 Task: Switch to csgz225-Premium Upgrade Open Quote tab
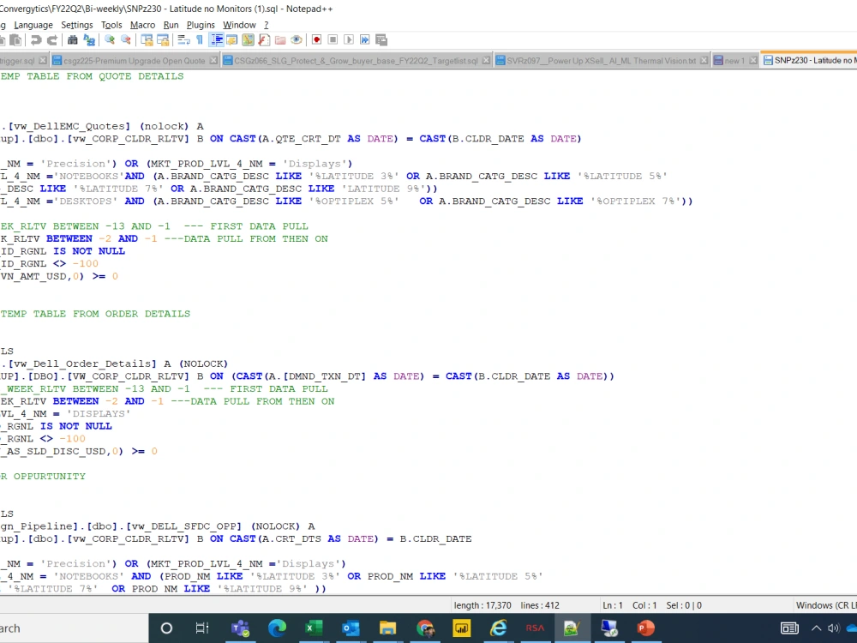(134, 61)
